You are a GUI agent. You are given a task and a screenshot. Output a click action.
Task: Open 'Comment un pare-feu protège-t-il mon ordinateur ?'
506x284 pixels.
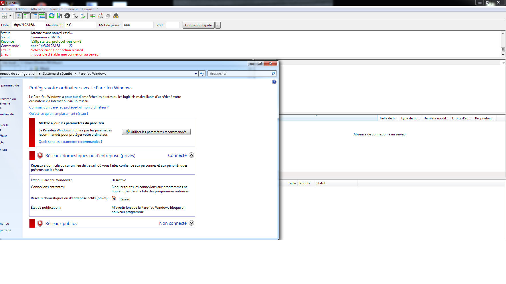point(69,107)
